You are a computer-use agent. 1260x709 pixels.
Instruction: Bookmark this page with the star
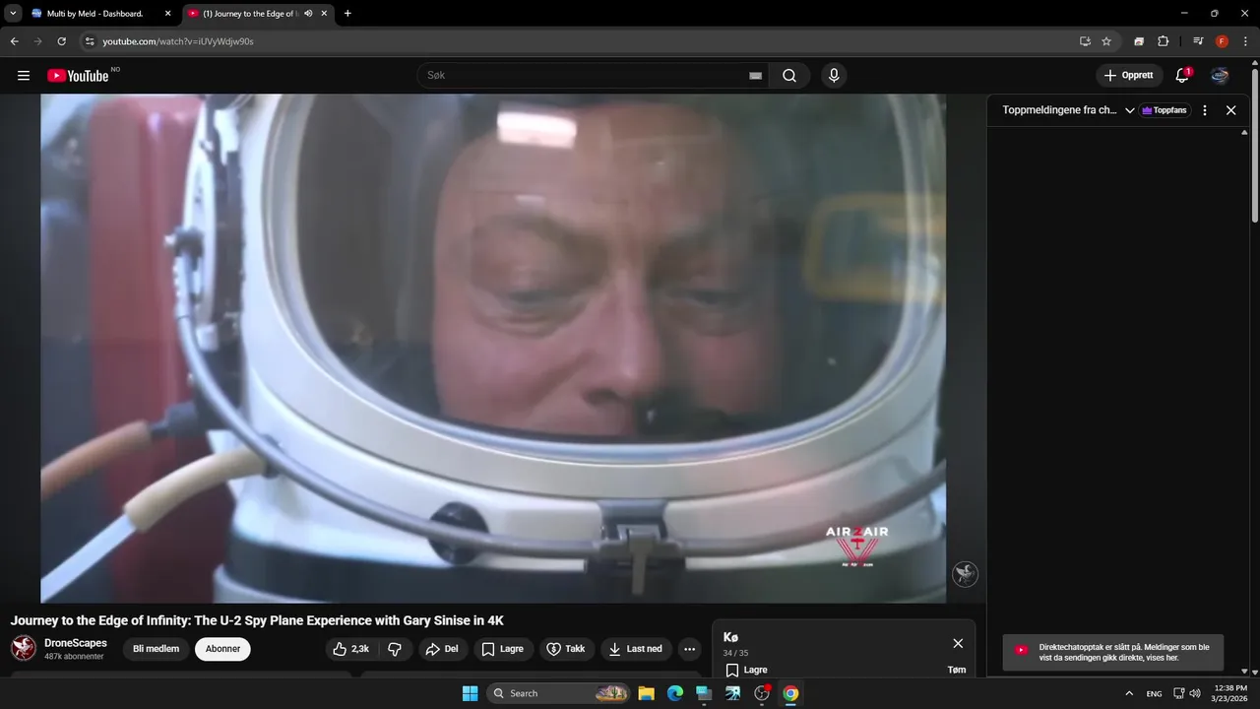click(x=1106, y=41)
